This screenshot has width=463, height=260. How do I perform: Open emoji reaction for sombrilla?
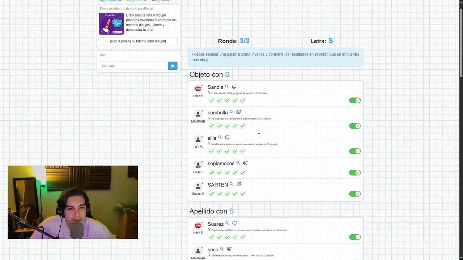238,112
